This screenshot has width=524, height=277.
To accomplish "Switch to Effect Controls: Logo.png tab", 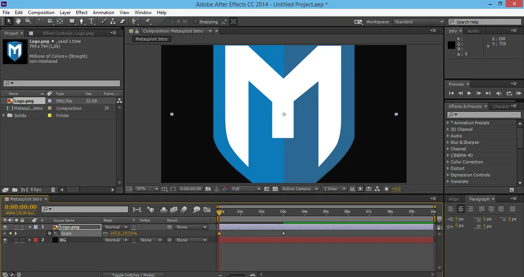I will pos(68,33).
